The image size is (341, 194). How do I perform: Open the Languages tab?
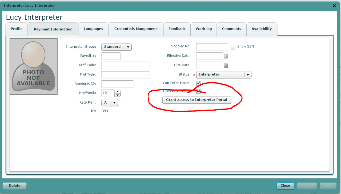93,29
